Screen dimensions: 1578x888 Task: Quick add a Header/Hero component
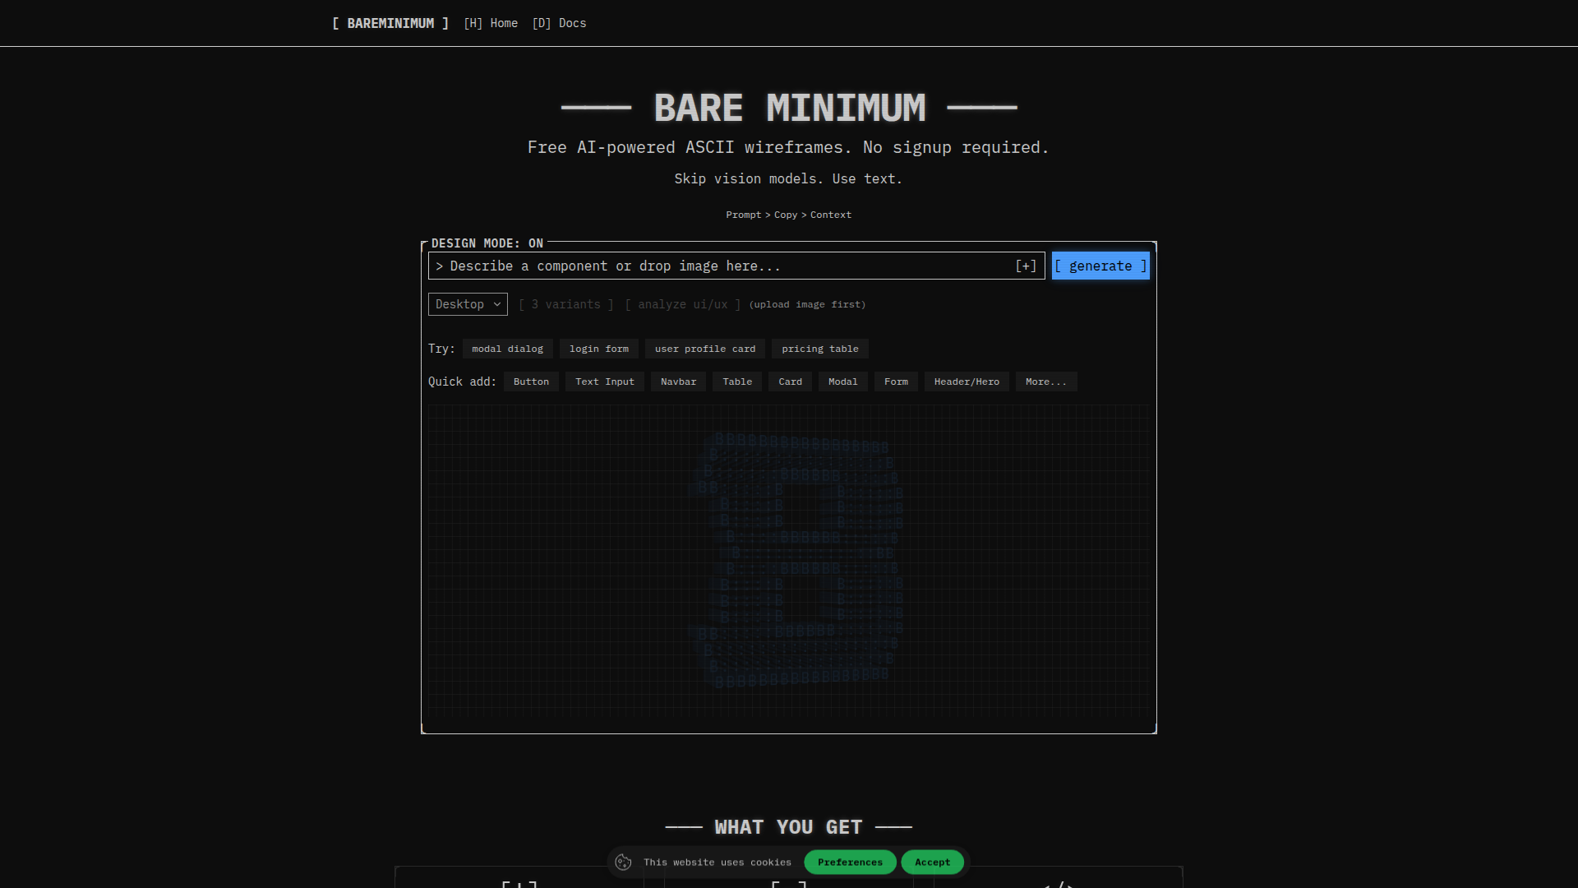967,382
